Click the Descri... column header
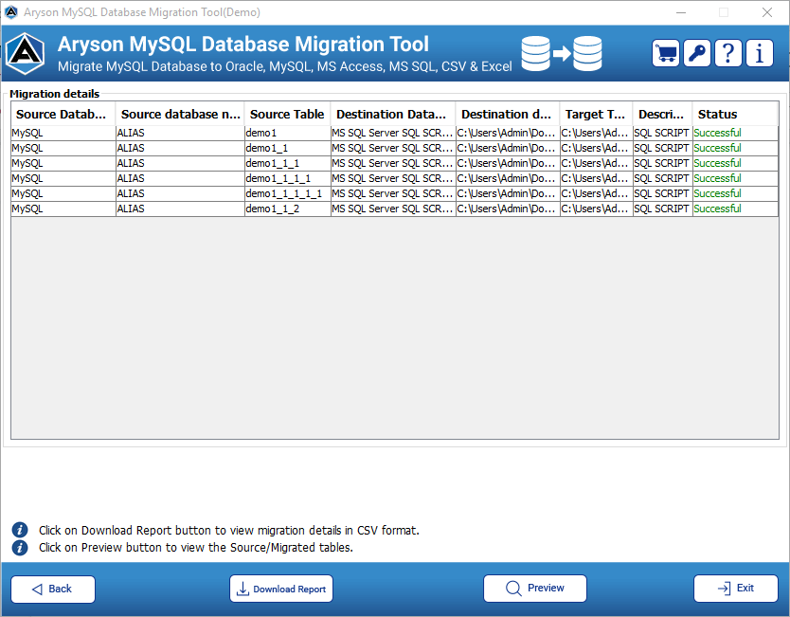Screen dimensions: 790x617 click(662, 114)
